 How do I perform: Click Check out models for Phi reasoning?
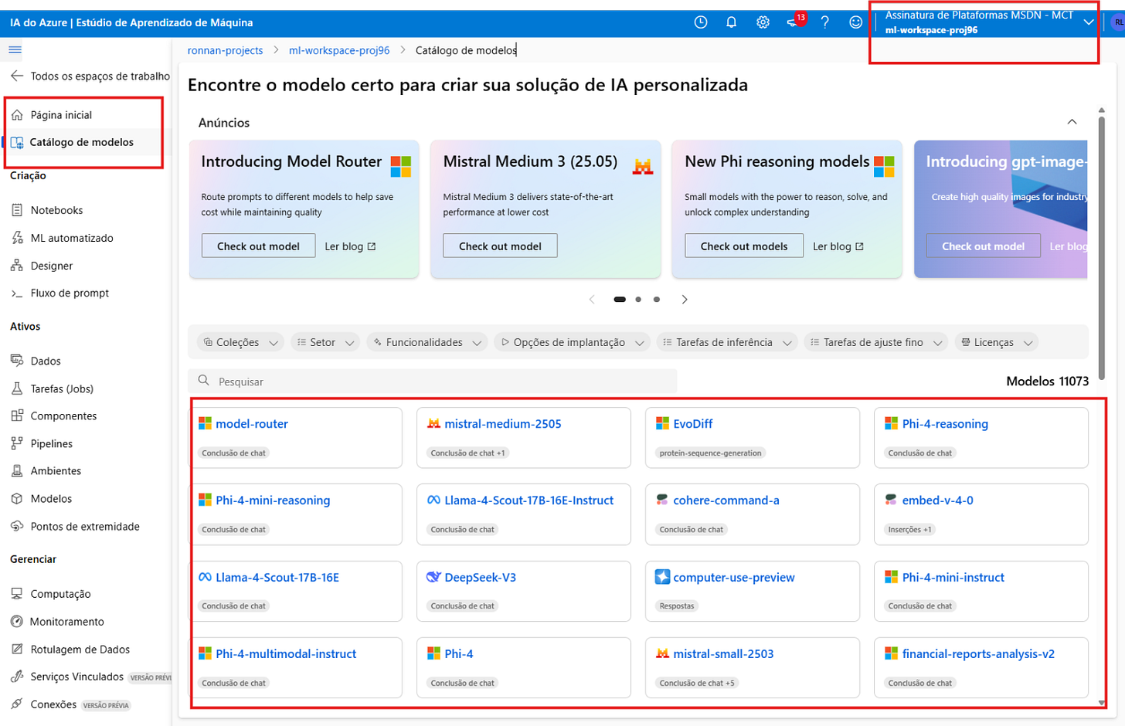tap(744, 246)
